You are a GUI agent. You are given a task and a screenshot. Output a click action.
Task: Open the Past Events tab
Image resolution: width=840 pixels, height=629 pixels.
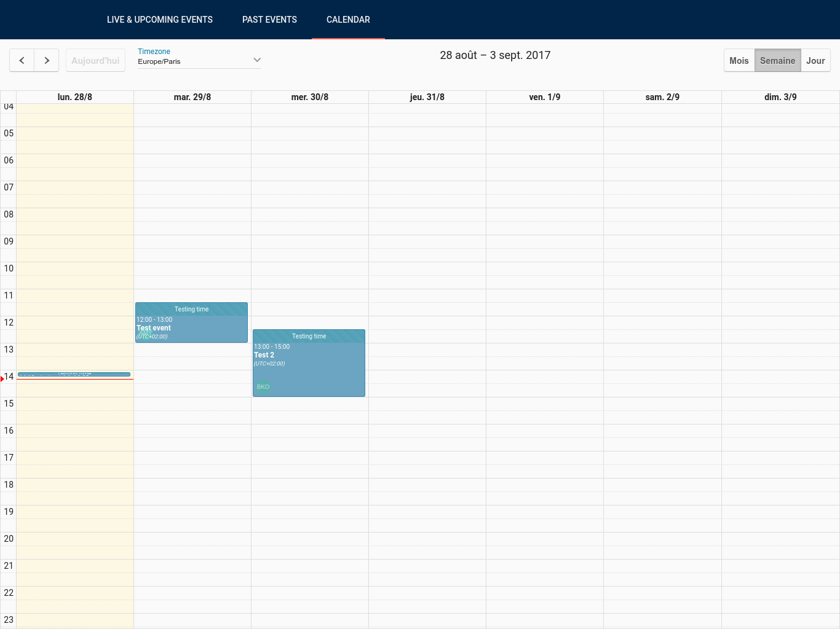click(x=269, y=20)
